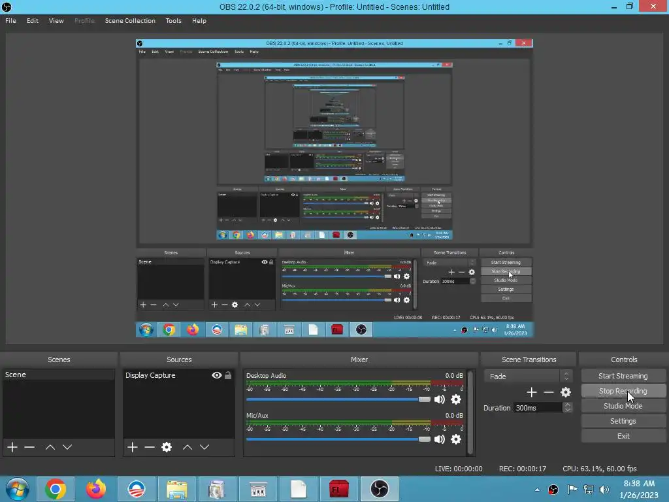This screenshot has height=502, width=669.
Task: Open taskbar icon left of calendar app
Action: tap(217, 489)
